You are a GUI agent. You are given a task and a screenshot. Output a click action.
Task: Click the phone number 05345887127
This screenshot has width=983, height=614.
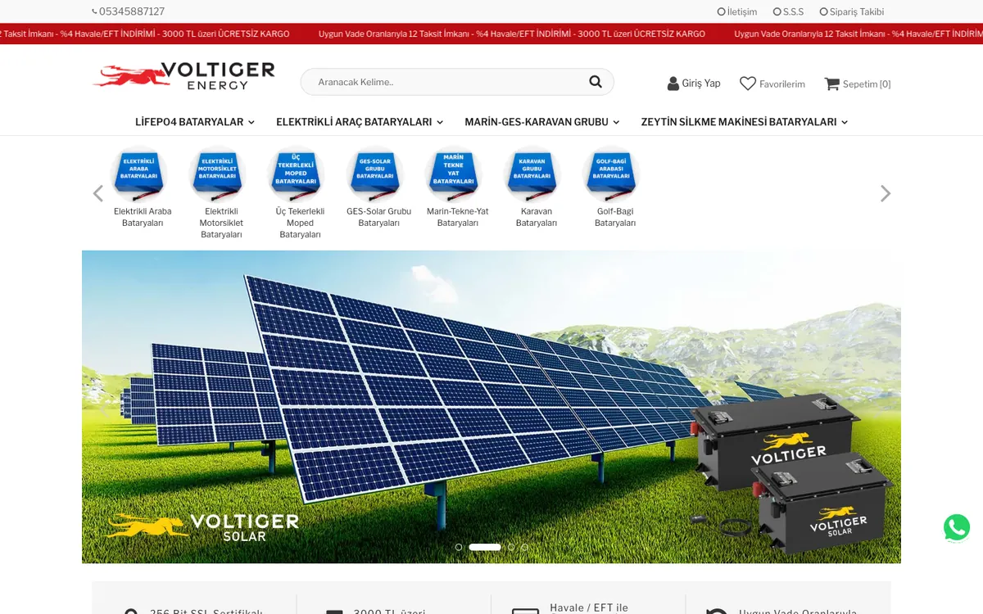point(132,11)
